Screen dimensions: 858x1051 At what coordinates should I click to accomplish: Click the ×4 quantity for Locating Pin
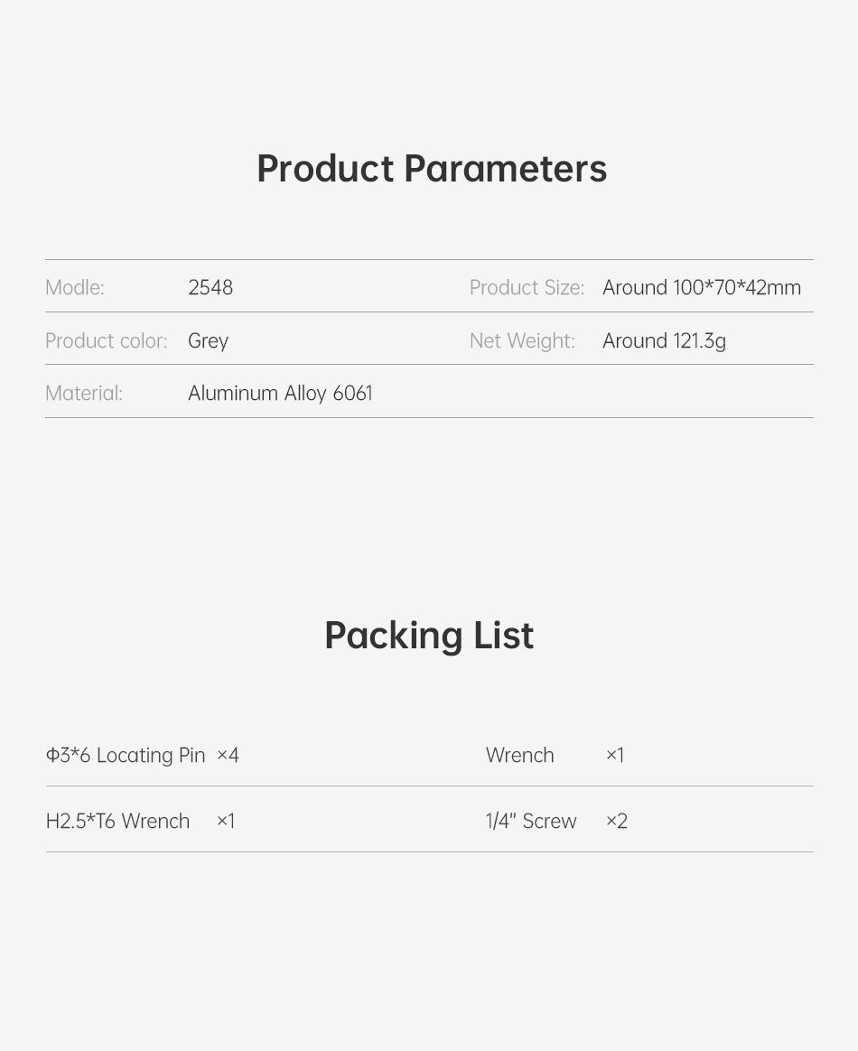coord(228,756)
